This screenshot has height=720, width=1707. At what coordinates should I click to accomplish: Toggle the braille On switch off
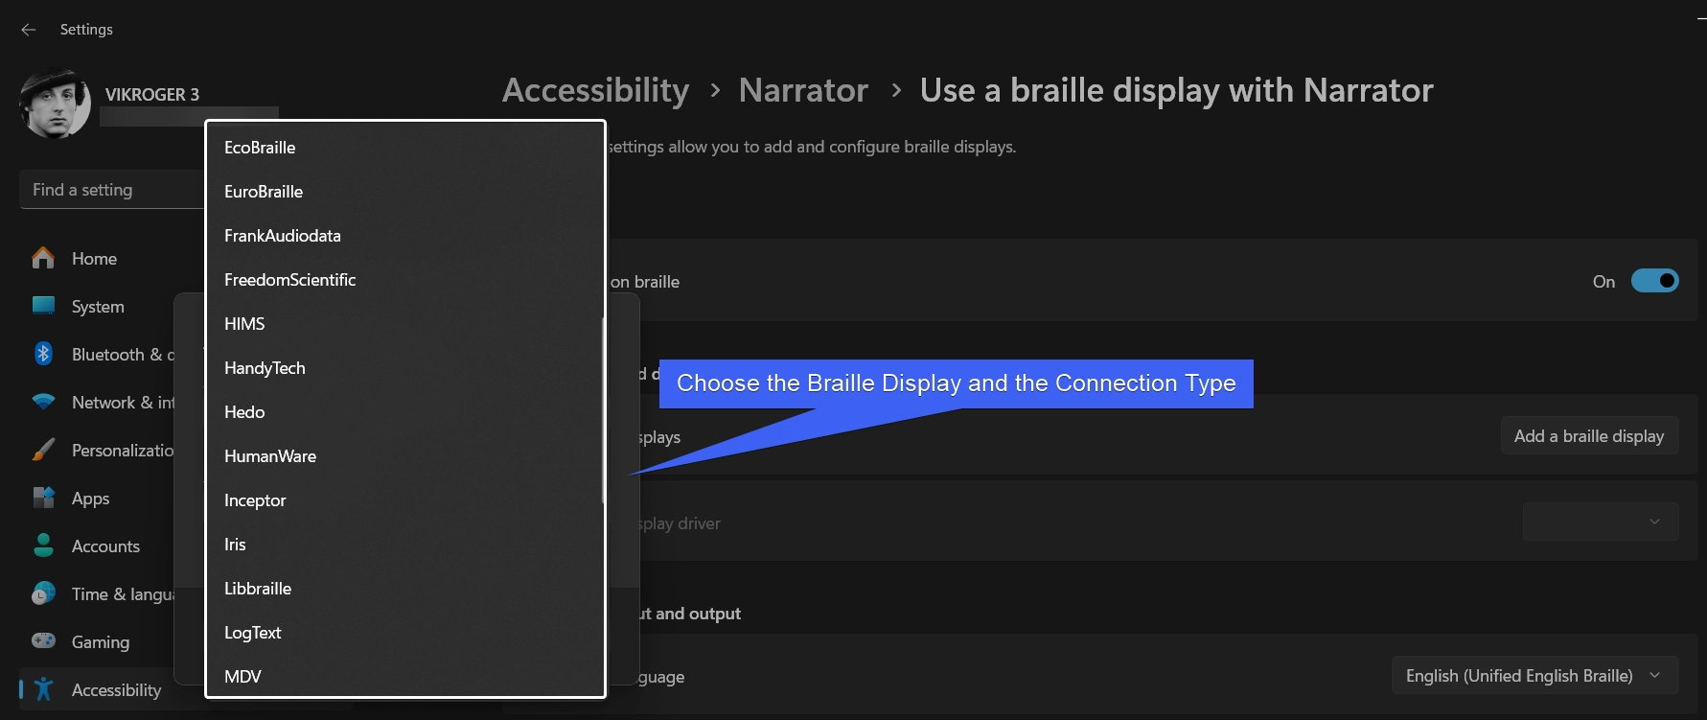point(1654,281)
